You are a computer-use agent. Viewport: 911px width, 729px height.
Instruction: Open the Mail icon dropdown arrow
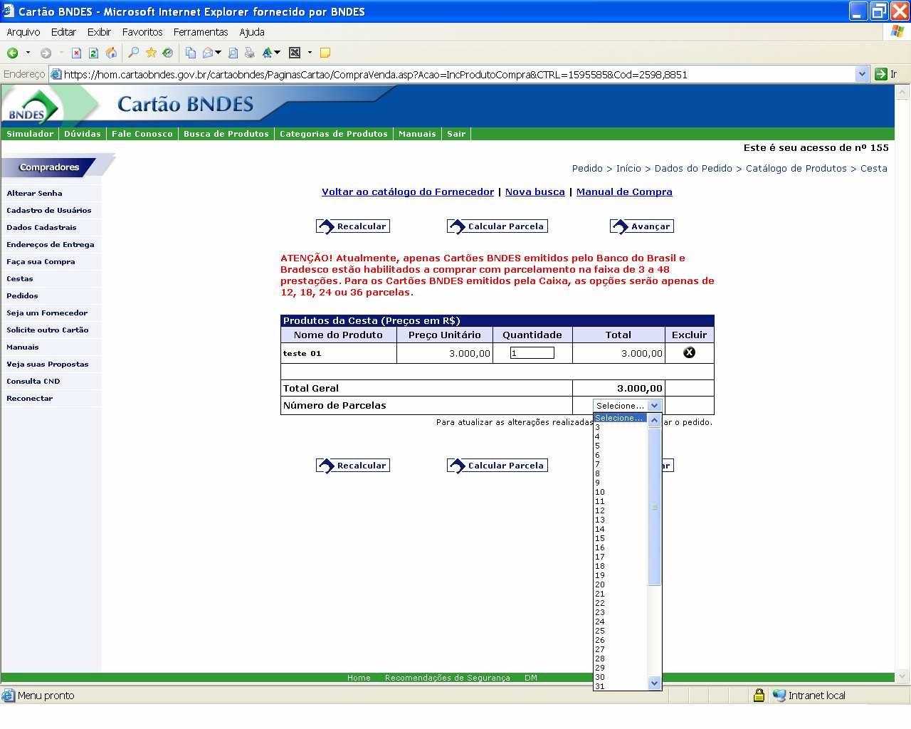pos(218,53)
